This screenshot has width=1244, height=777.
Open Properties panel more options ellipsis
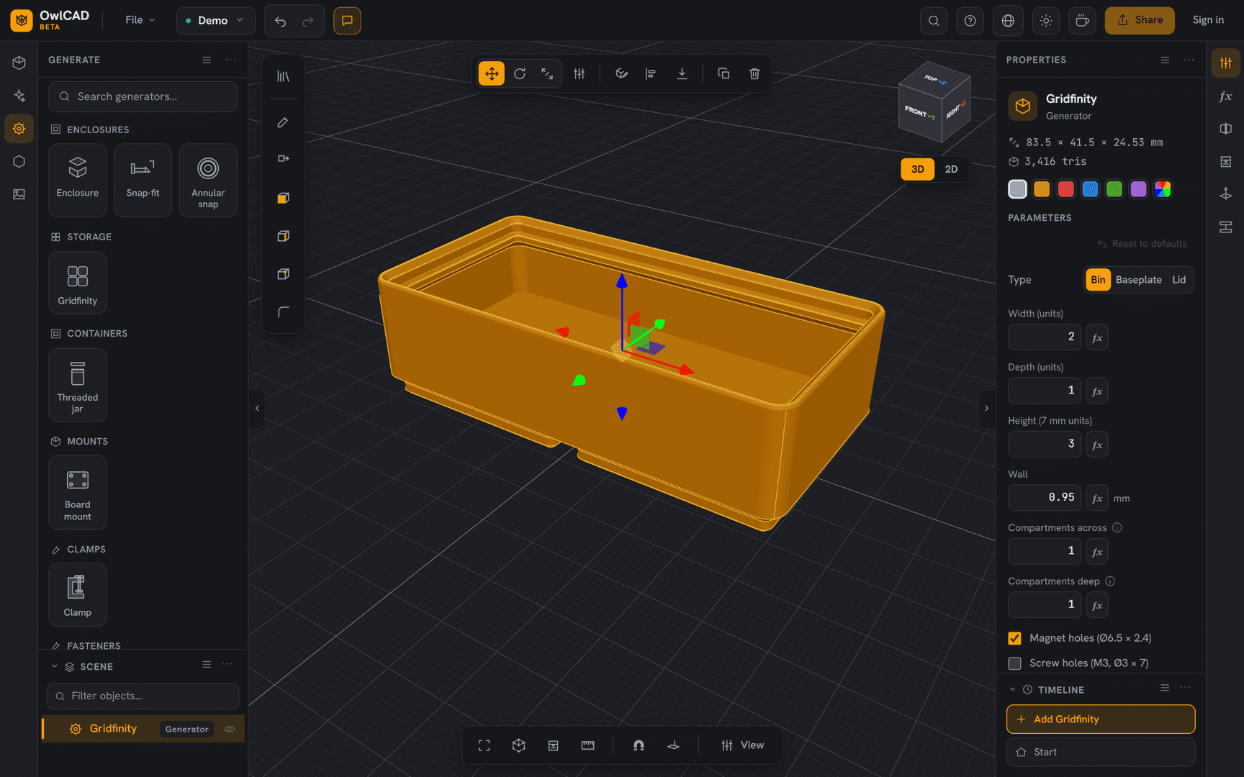(1189, 60)
